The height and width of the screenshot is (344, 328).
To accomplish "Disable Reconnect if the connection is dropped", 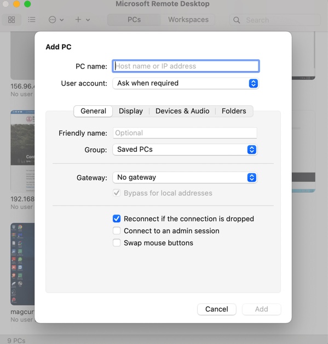I will 117,219.
